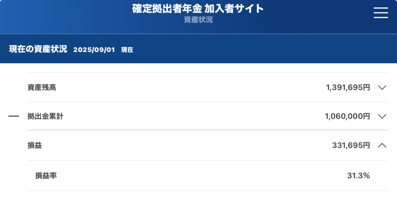This screenshot has width=397, height=199.
Task: Click the 現在 label after the date
Action: pyautogui.click(x=127, y=50)
